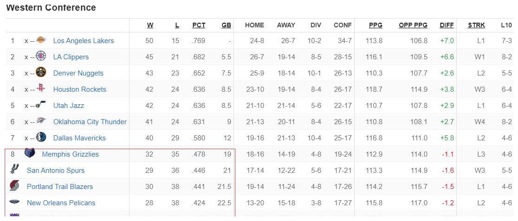Click the Memphis Grizzlies bear logo
Viewport: 518px width, 221px height.
point(30,153)
